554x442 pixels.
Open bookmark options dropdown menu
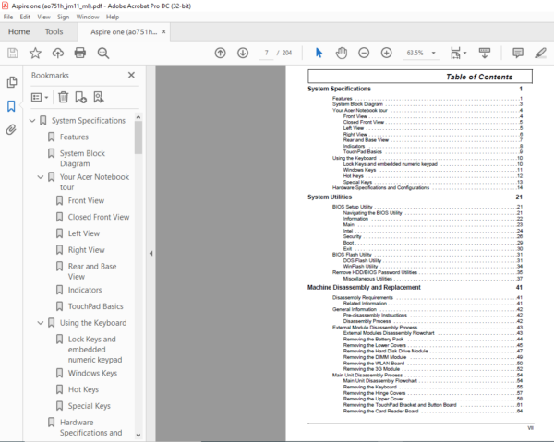point(40,97)
